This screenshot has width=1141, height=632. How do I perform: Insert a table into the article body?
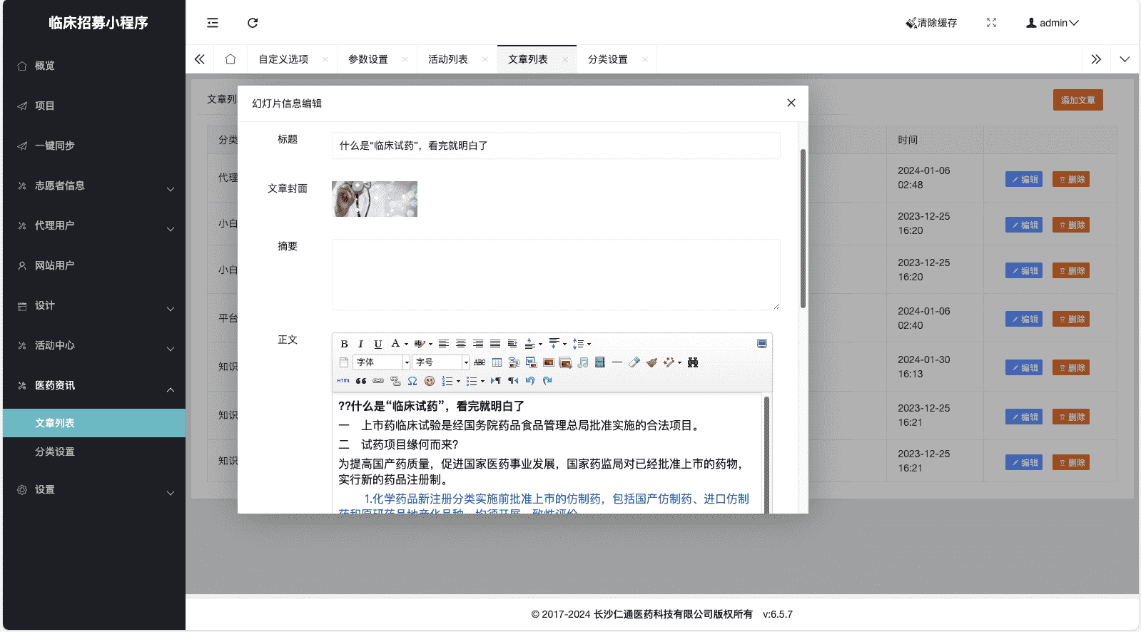(x=497, y=362)
